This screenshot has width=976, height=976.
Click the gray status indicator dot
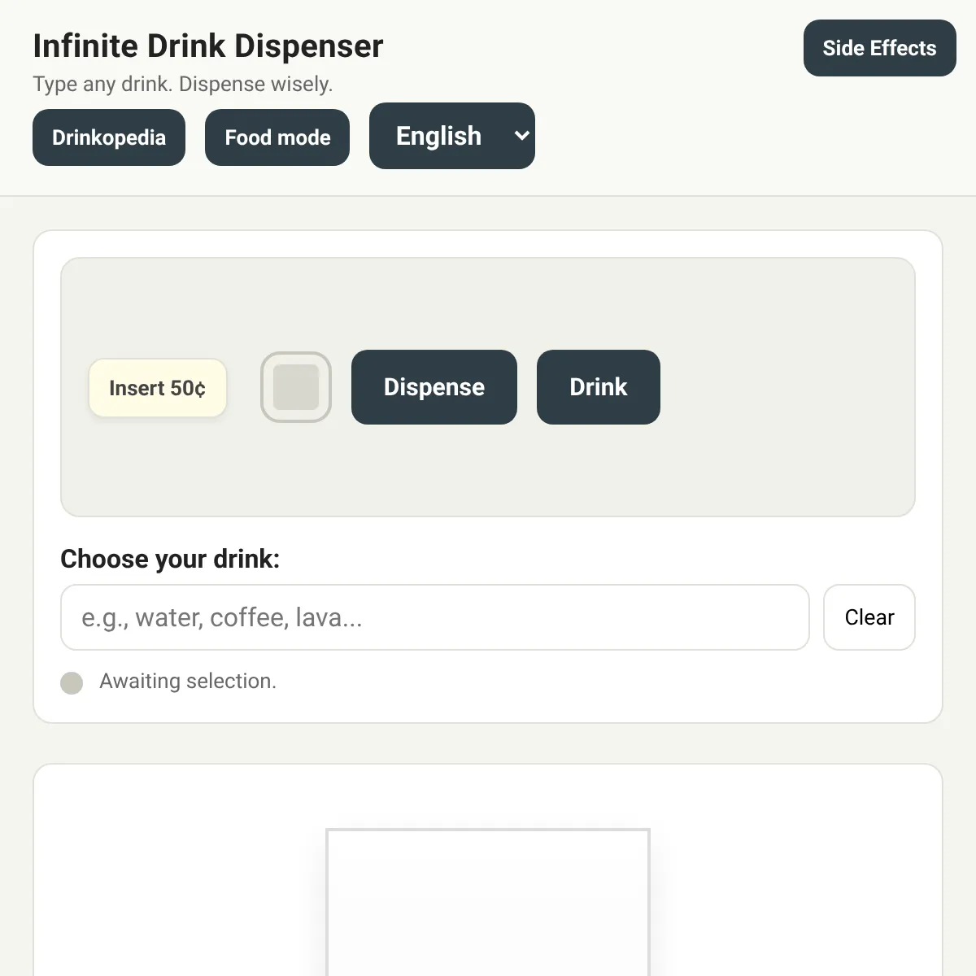[72, 682]
